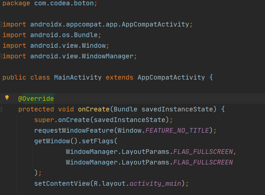Select the FLAG_FULLSCREEN field reference

[x=203, y=152]
